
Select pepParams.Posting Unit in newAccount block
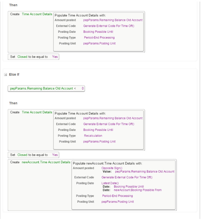118,202
